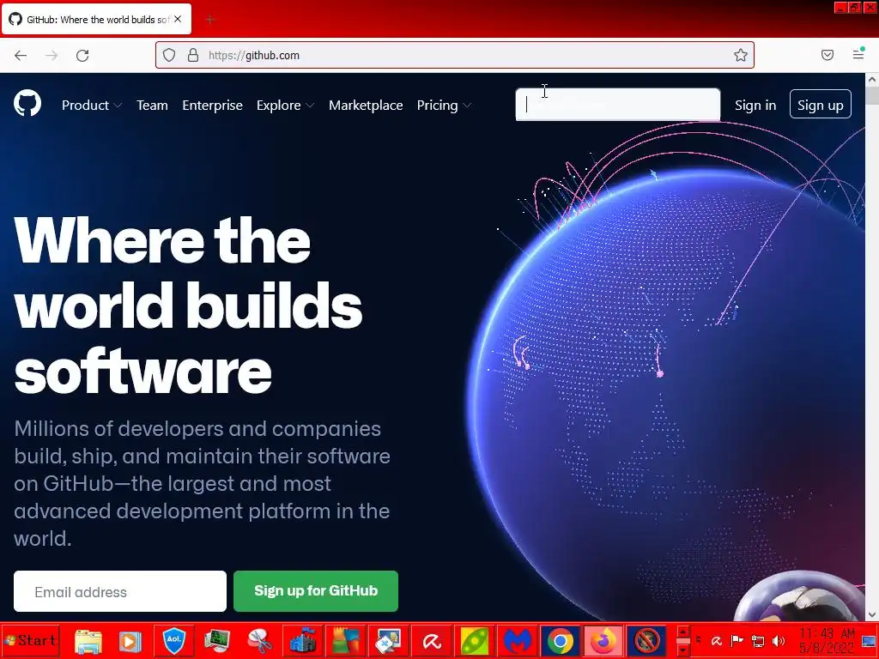Reload the page with the refresh icon

(x=82, y=55)
